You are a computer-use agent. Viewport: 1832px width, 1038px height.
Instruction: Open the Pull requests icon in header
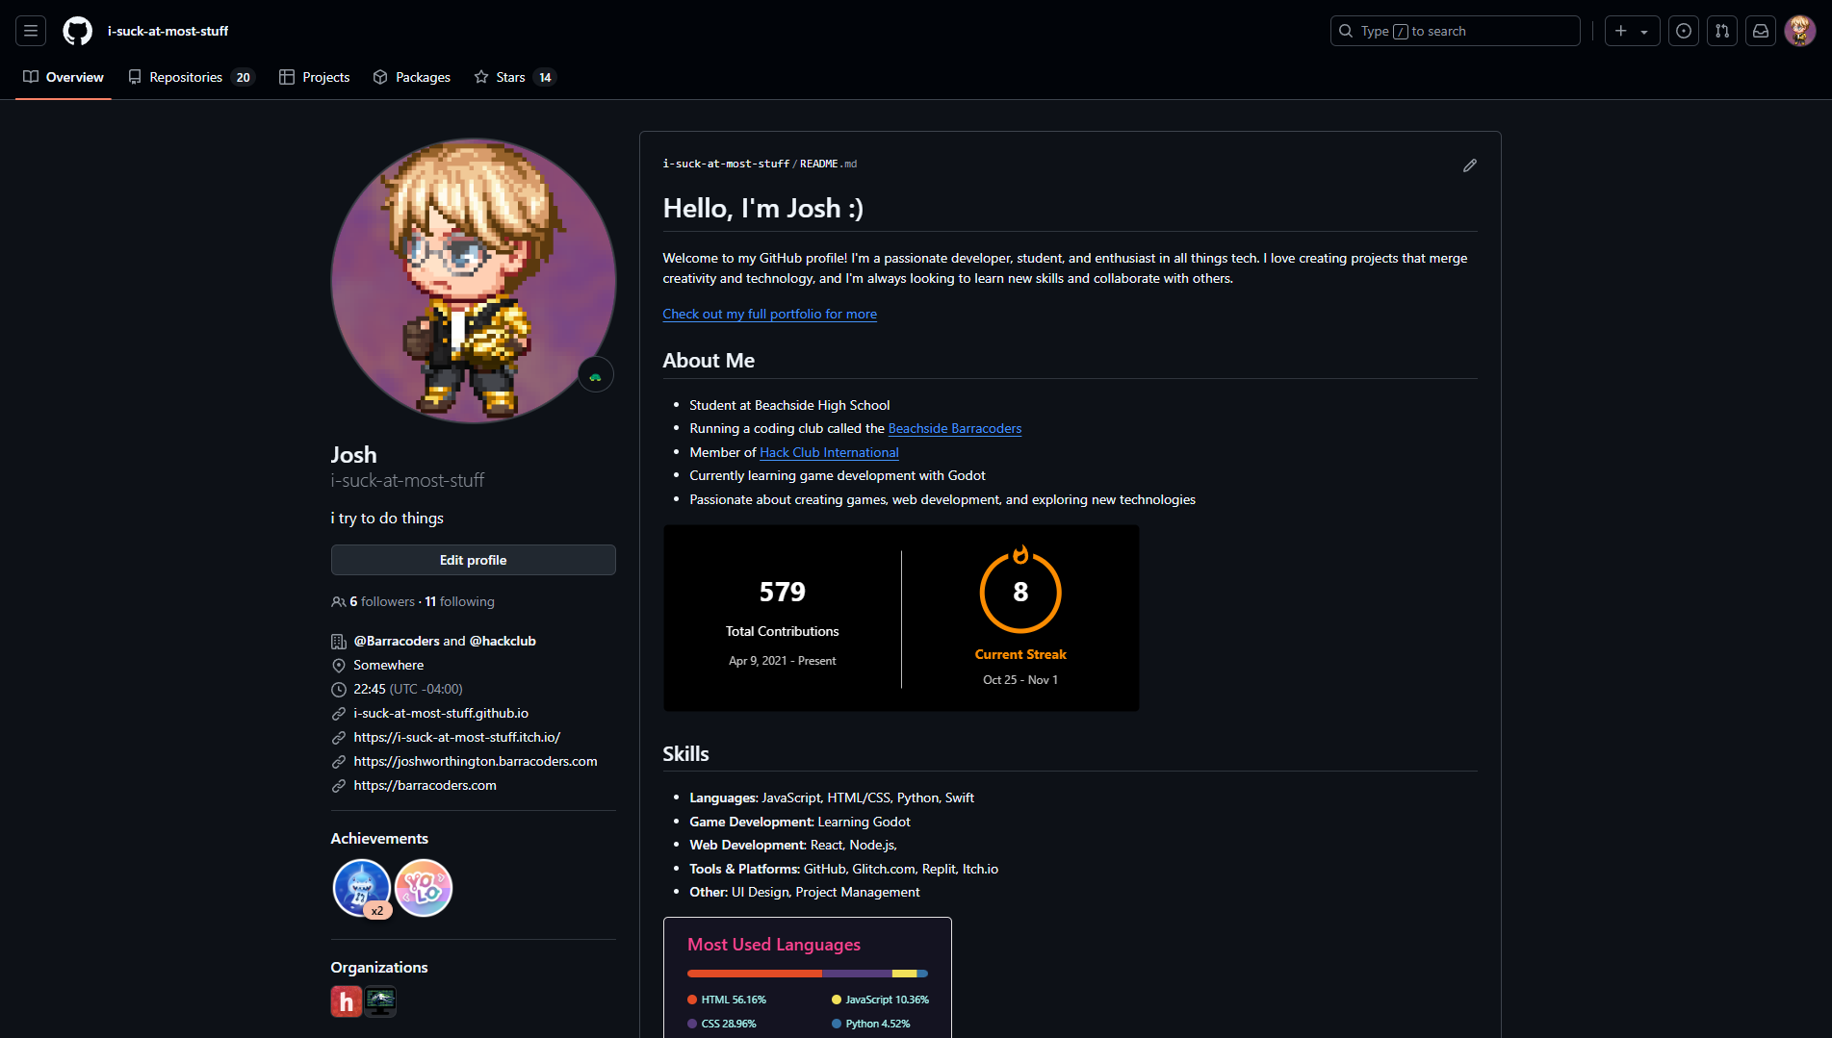click(1722, 31)
